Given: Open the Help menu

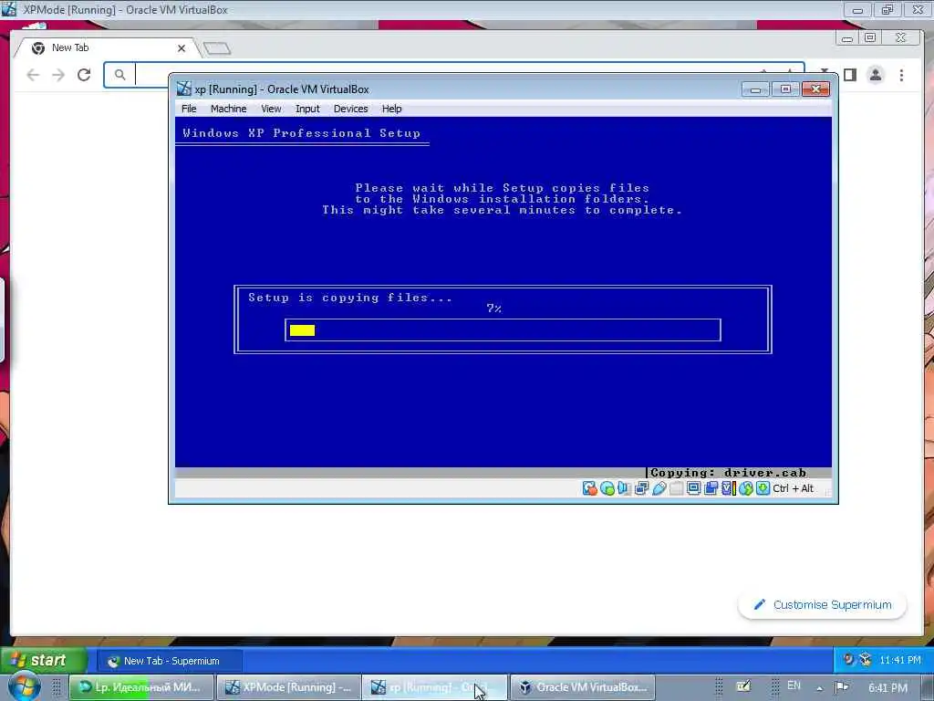Looking at the screenshot, I should 391,109.
